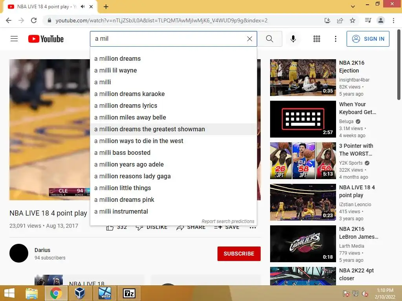Open the YouTube apps grid icon
The width and height of the screenshot is (402, 301).
pos(317,39)
